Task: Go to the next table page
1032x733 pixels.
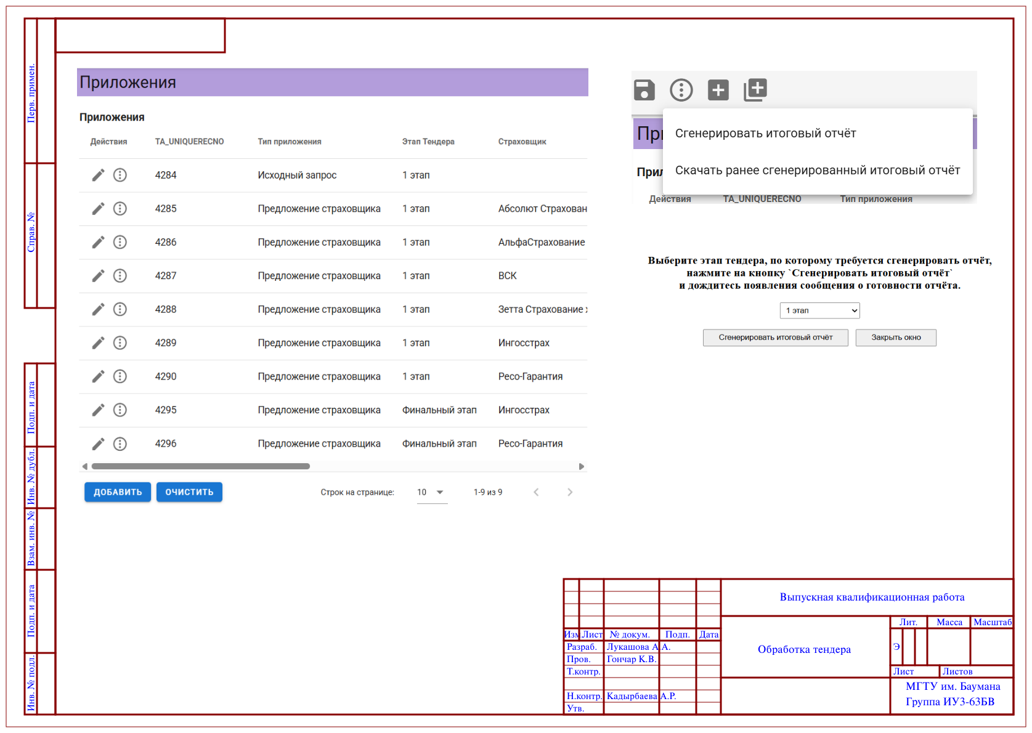Action: point(570,492)
